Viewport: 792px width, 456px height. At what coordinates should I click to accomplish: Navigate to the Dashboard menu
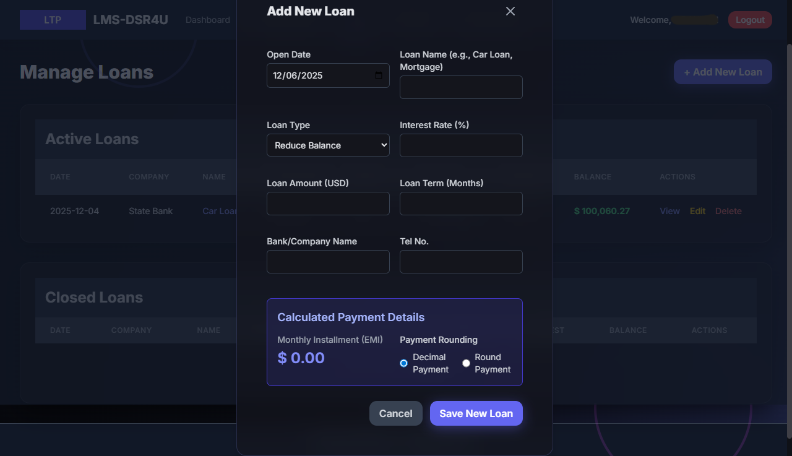coord(207,19)
